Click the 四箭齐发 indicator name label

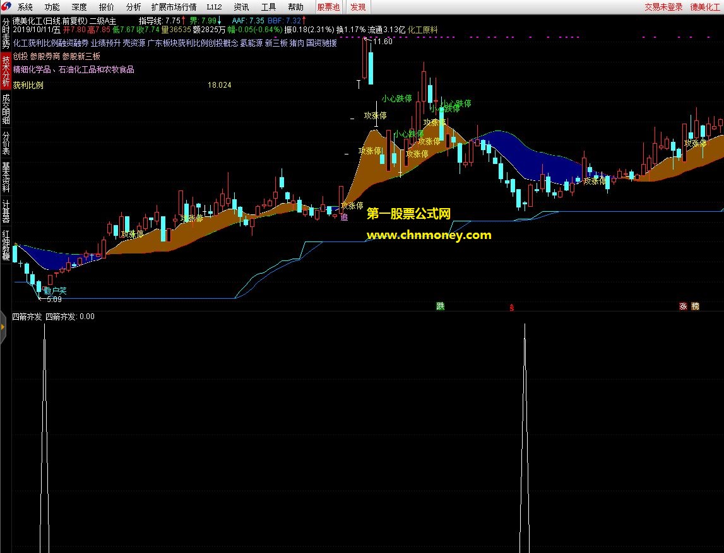pos(27,317)
